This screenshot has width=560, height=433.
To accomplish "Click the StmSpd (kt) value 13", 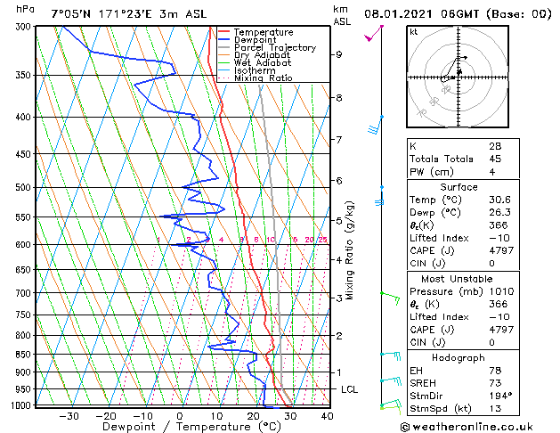I will pyautogui.click(x=495, y=408).
